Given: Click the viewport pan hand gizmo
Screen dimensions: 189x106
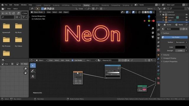Looking at the screenshot, I should [x=153, y=33].
